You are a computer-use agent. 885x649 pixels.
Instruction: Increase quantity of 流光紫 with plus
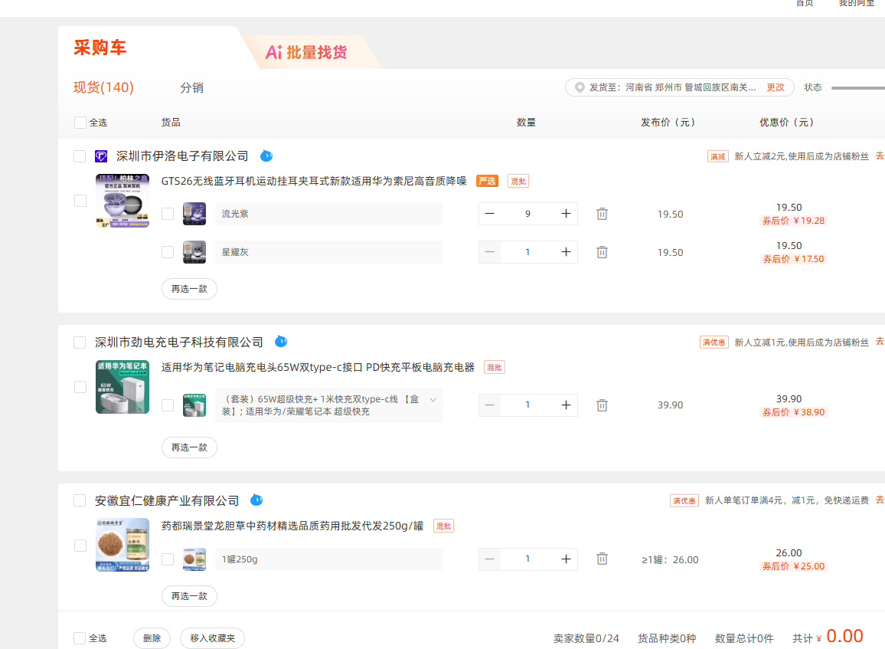[x=566, y=214]
